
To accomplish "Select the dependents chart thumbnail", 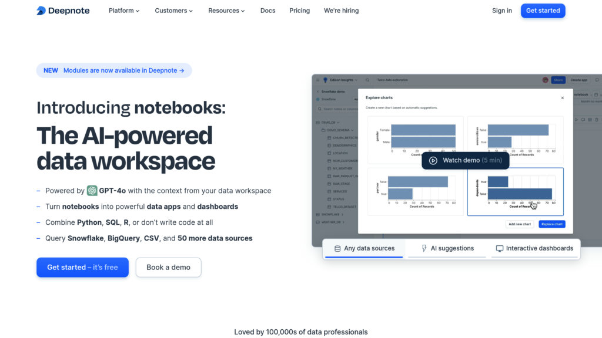I will point(515,192).
